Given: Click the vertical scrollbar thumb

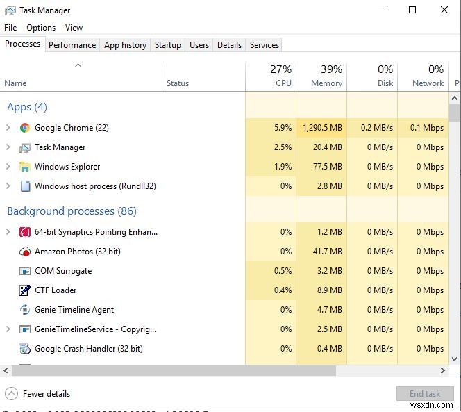Looking at the screenshot, I should pos(454,113).
